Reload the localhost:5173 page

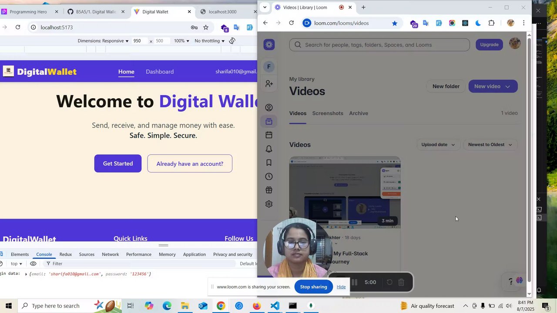click(x=18, y=27)
